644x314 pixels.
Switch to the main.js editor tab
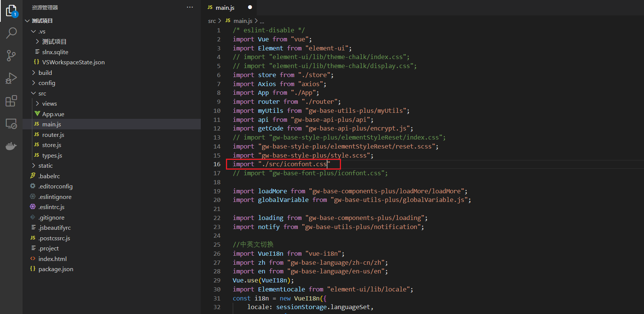[225, 8]
